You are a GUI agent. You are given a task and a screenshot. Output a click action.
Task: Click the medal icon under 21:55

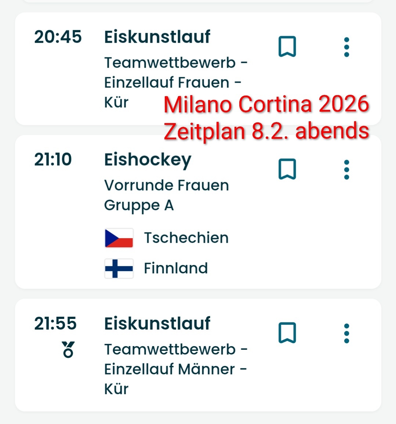[68, 349]
